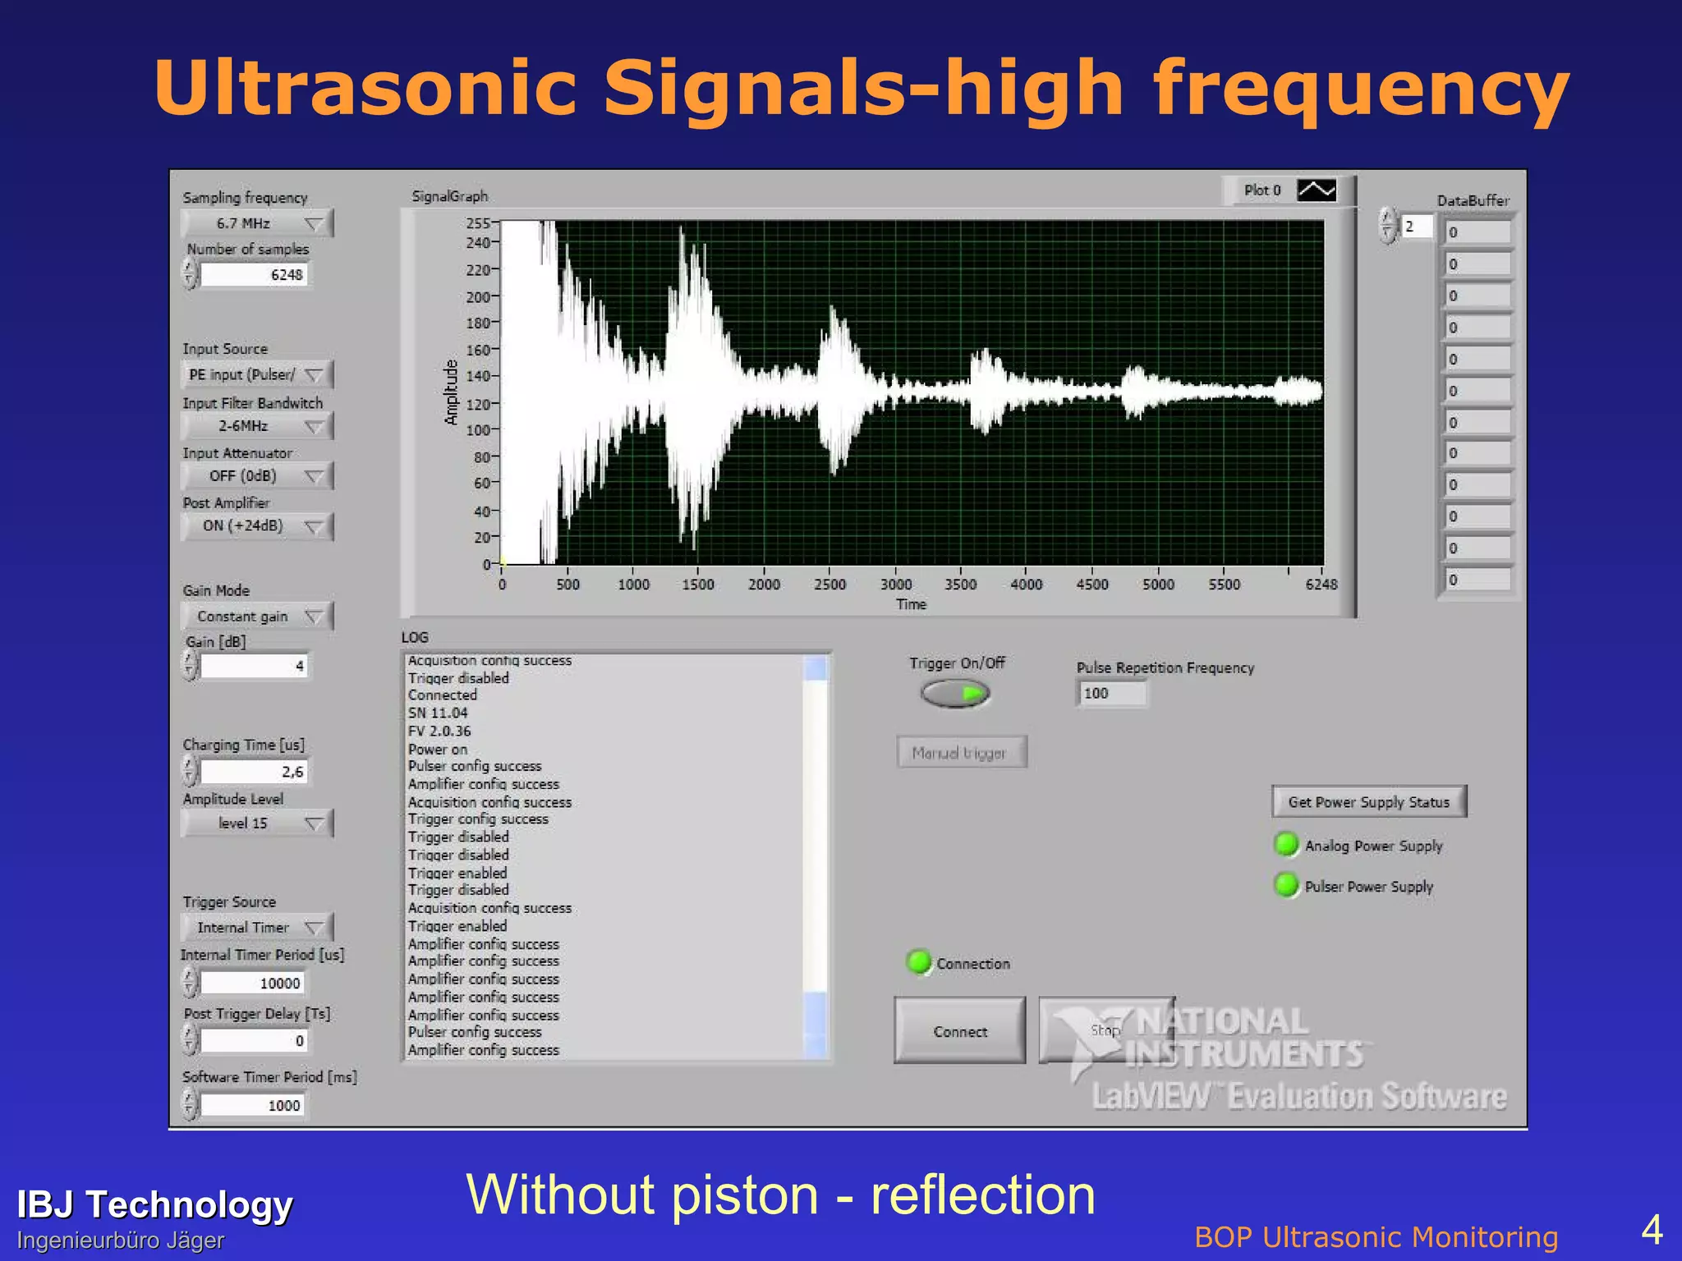Click the Charging Time stepper arrows
Screen dimensions: 1682x1261
(x=190, y=772)
